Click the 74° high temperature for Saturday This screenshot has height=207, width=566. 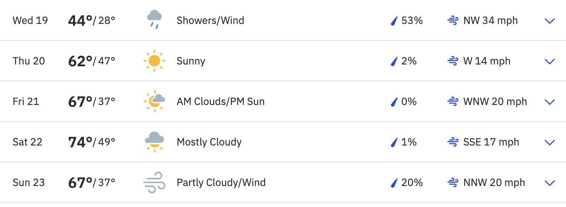pos(80,142)
